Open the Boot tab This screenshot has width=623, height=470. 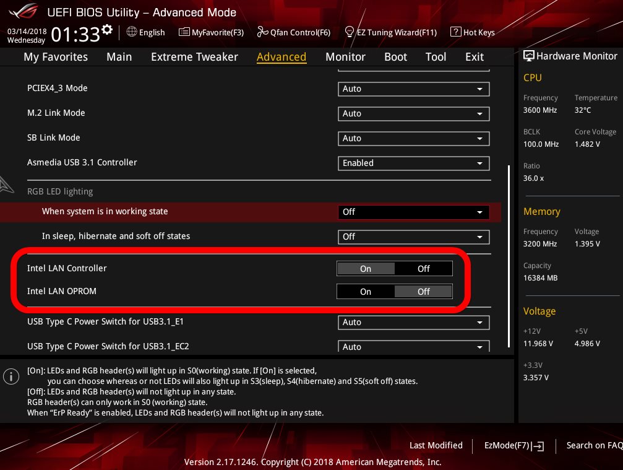pyautogui.click(x=395, y=57)
